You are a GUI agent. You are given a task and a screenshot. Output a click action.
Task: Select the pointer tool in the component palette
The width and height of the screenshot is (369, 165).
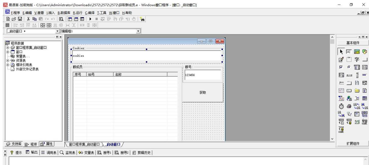tap(342, 52)
